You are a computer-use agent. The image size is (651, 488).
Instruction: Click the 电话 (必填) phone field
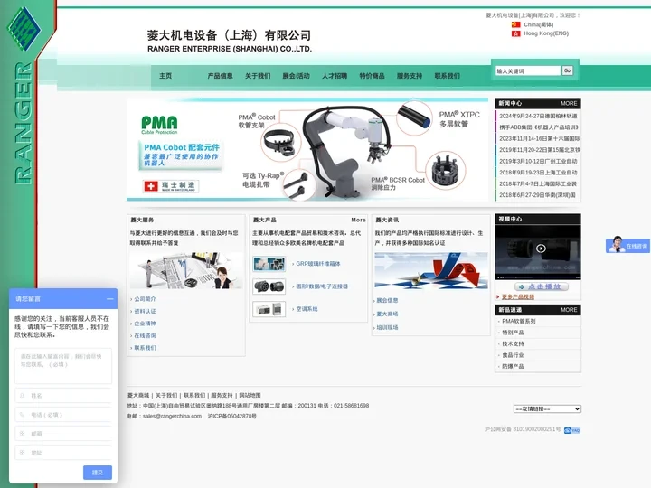(63, 415)
